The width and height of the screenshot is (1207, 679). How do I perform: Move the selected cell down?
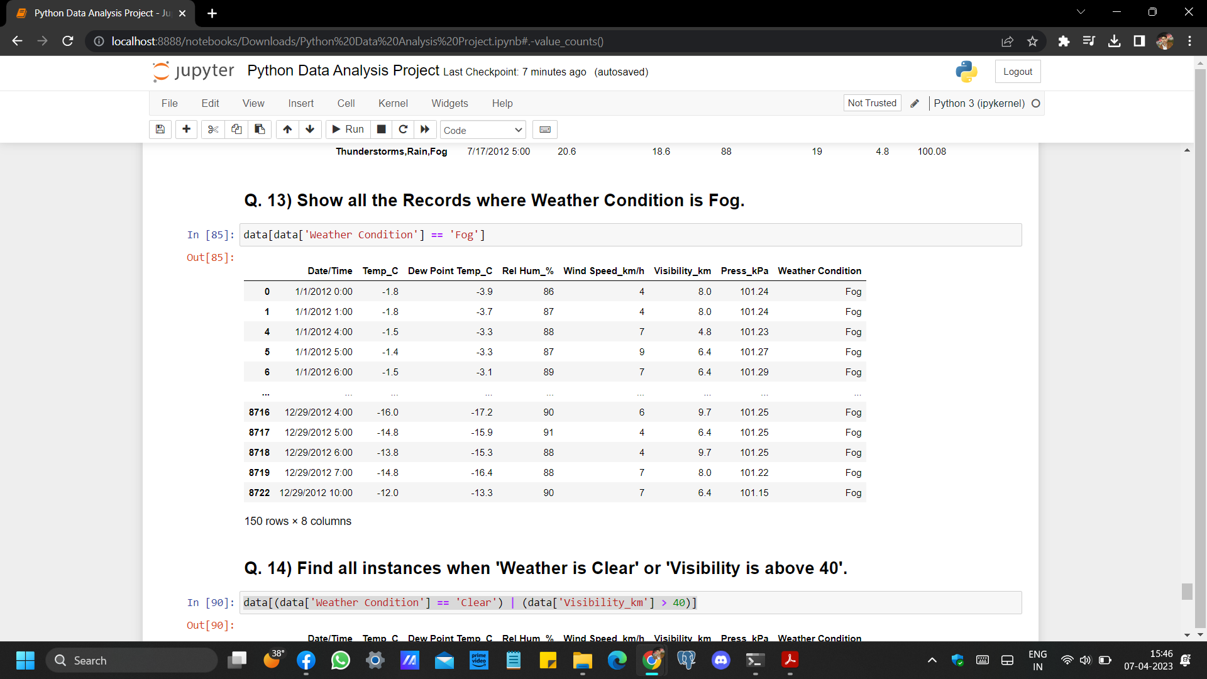coord(310,130)
